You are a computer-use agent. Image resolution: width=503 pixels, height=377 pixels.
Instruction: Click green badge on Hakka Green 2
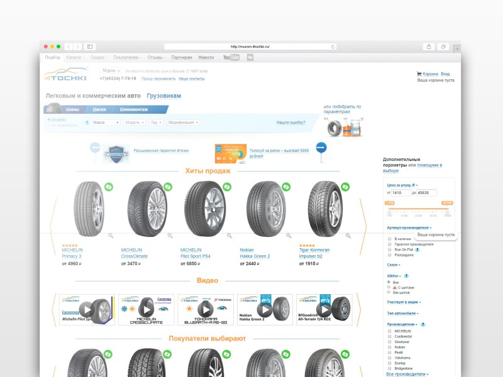coord(286,187)
